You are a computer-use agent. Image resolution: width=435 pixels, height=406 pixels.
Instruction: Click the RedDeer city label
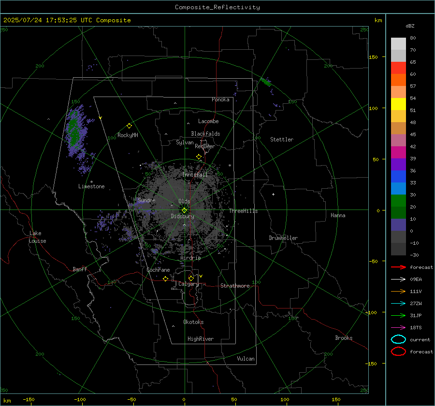pyautogui.click(x=205, y=146)
